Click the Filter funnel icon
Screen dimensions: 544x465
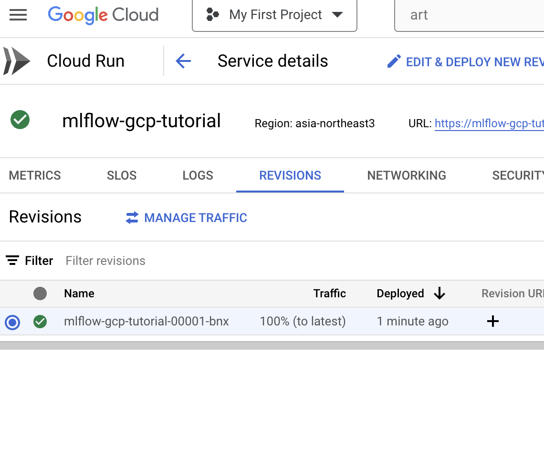click(x=12, y=260)
